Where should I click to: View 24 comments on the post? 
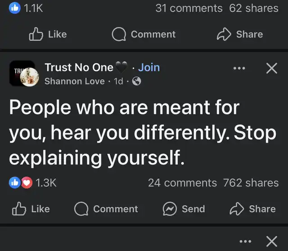(x=182, y=183)
